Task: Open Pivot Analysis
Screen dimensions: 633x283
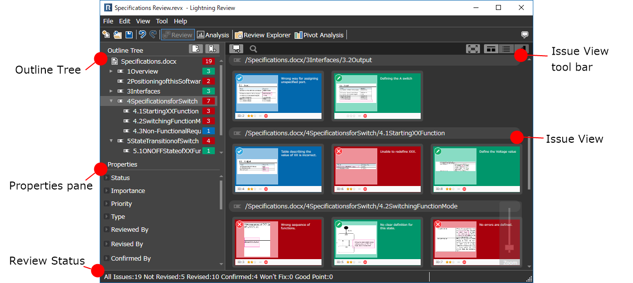Action: [319, 35]
